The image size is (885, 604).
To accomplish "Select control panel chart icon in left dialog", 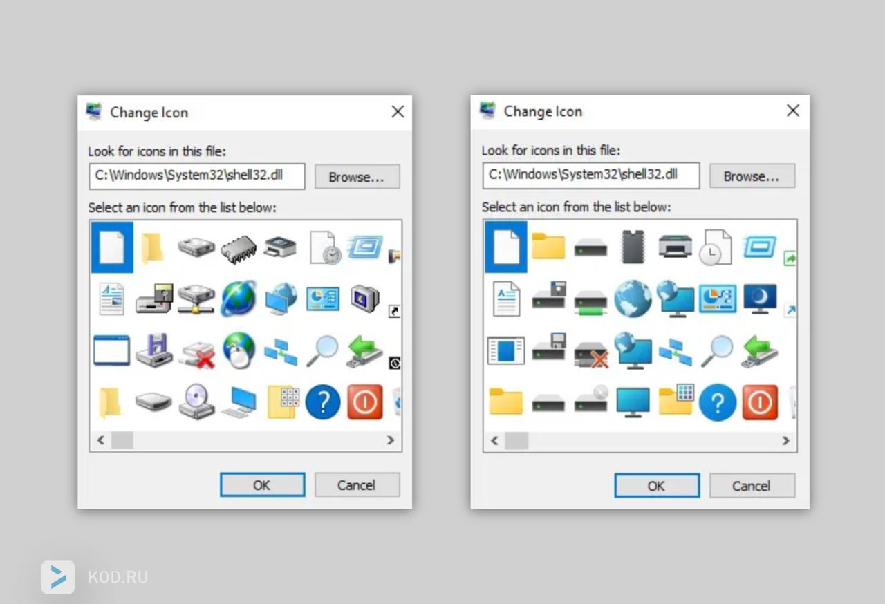I will [323, 299].
